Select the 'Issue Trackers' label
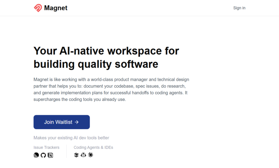The image size is (279, 168). 46,147
